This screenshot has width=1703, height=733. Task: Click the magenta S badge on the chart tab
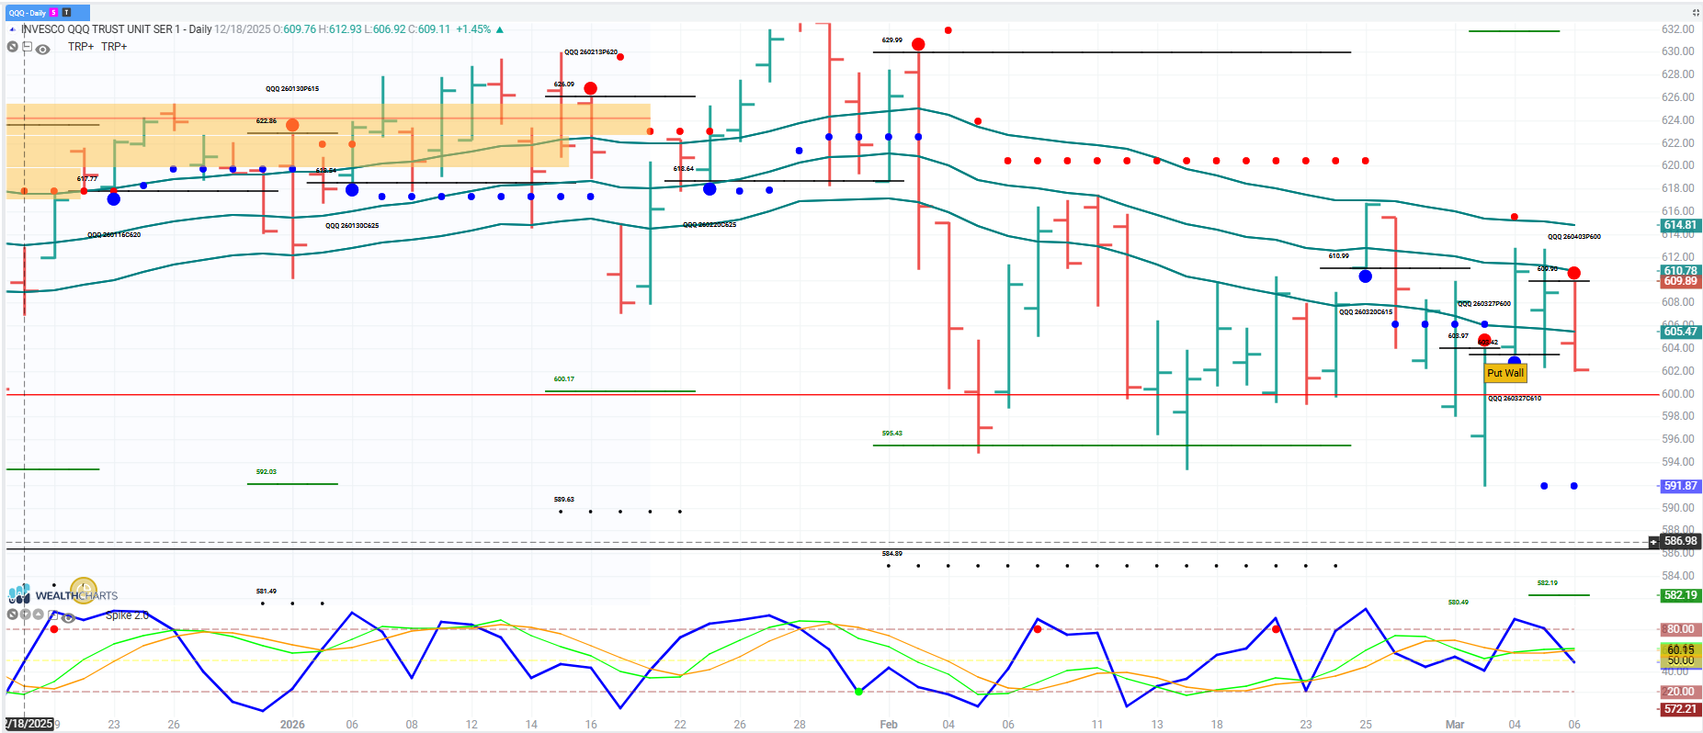click(54, 13)
